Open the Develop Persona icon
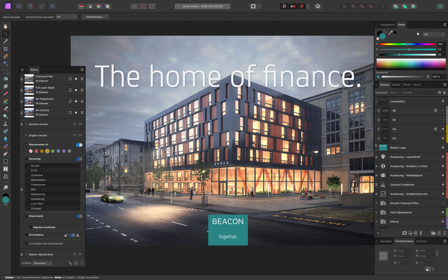 pos(30,6)
